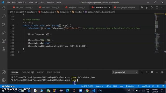Open the Accounts menu icon
The image size is (166, 93).
pos(4,72)
